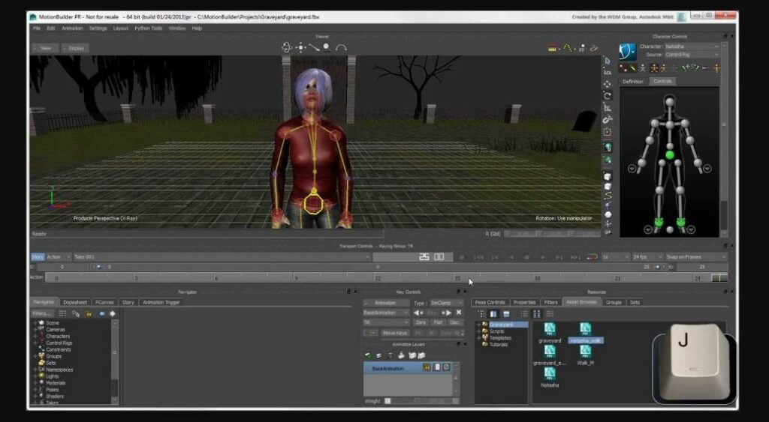Image resolution: width=769 pixels, height=422 pixels.
Task: Click Go to Start playback control
Action: (x=479, y=257)
